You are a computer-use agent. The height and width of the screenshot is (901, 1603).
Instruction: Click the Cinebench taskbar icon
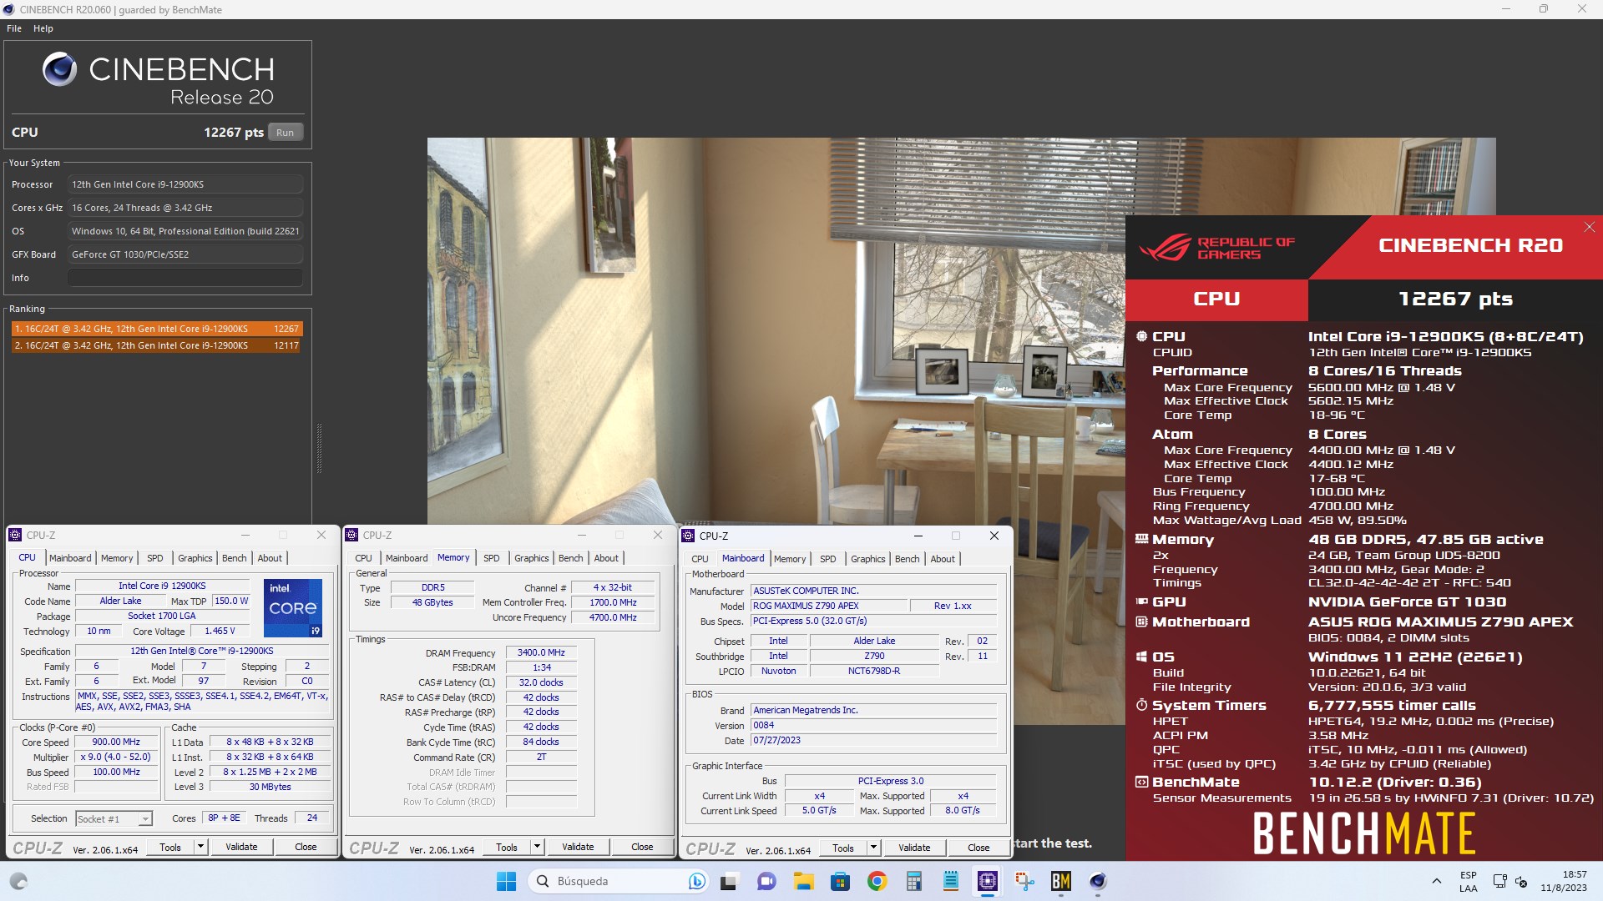click(x=1097, y=881)
